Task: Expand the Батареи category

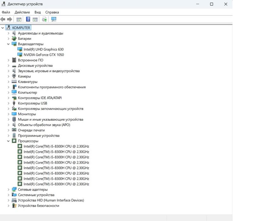Action: pos(8,39)
